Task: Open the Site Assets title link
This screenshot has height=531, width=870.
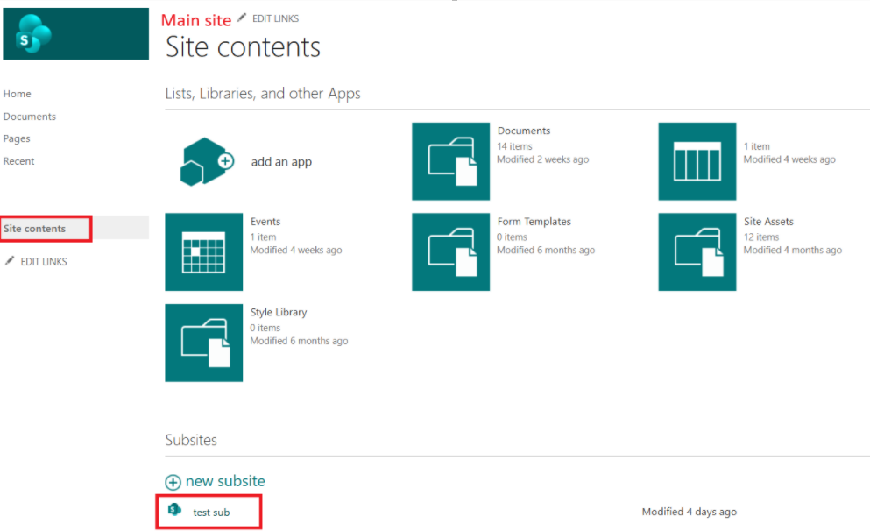Action: [x=768, y=222]
